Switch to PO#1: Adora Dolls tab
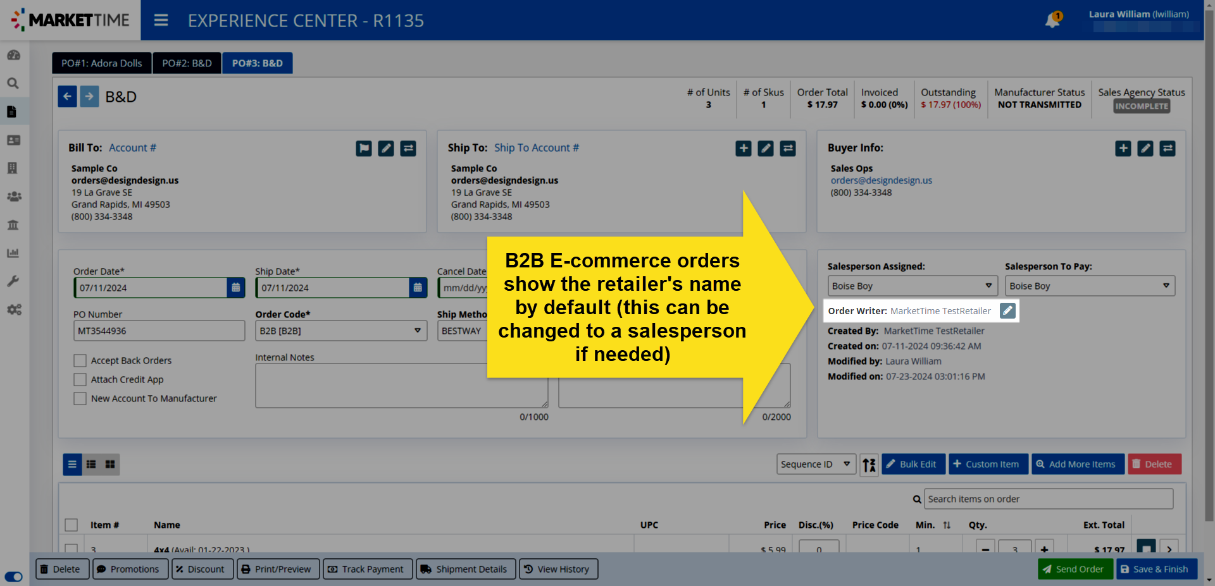This screenshot has height=586, width=1215. click(101, 63)
